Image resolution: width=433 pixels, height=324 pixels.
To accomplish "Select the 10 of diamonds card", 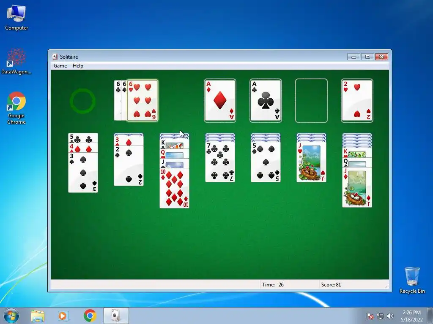I will [x=175, y=188].
